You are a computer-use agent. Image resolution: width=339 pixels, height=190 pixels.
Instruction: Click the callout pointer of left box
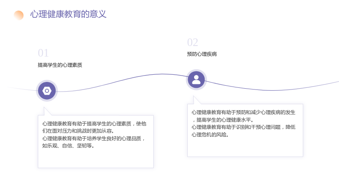[x=47, y=111]
